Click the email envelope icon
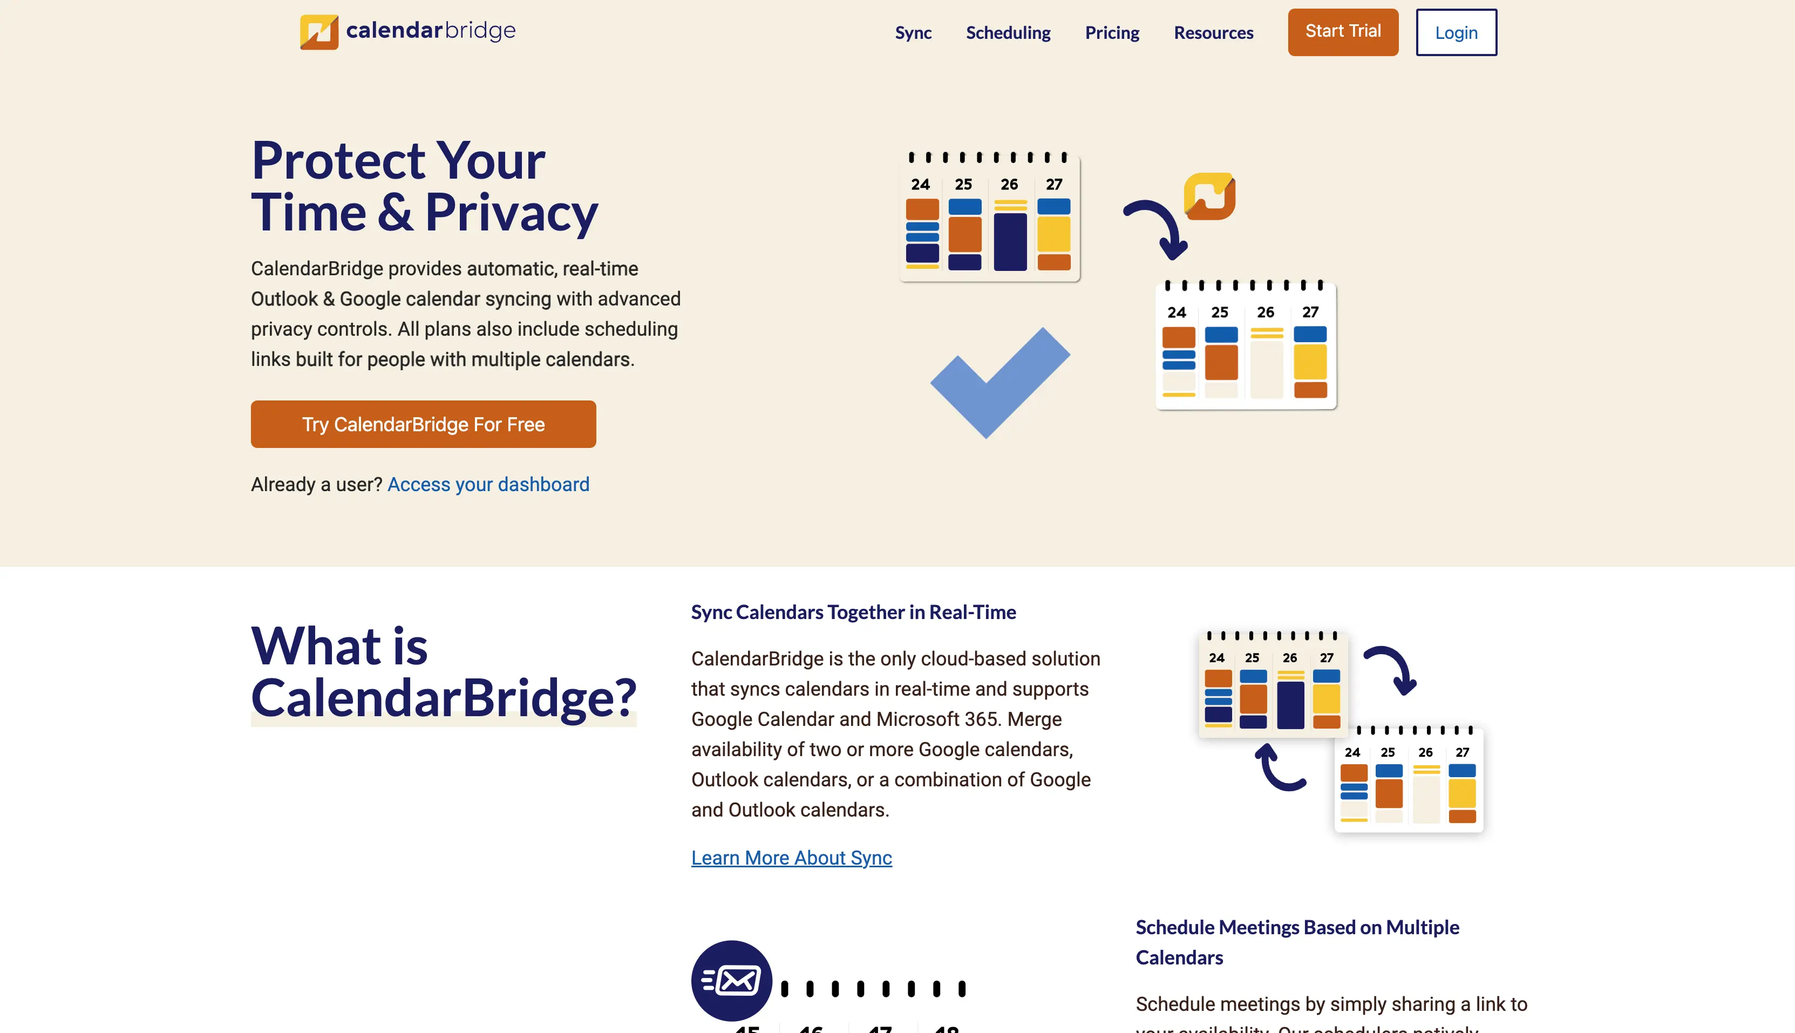Image resolution: width=1795 pixels, height=1033 pixels. point(732,981)
